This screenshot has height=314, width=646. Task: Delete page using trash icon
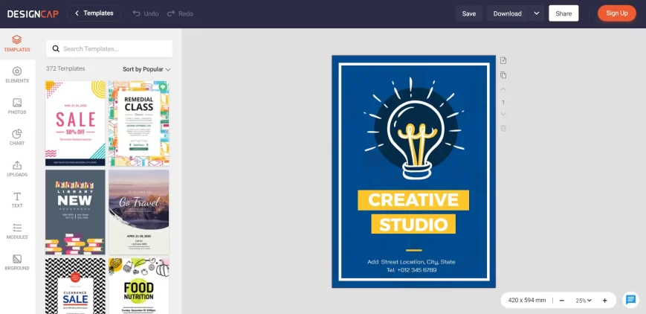(503, 128)
